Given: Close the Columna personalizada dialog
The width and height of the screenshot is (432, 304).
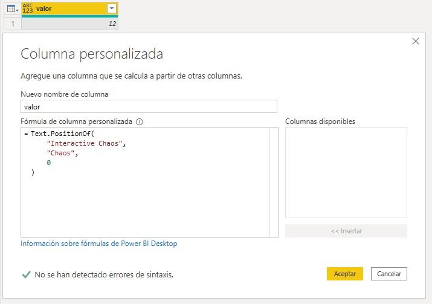Looking at the screenshot, I should [x=416, y=41].
